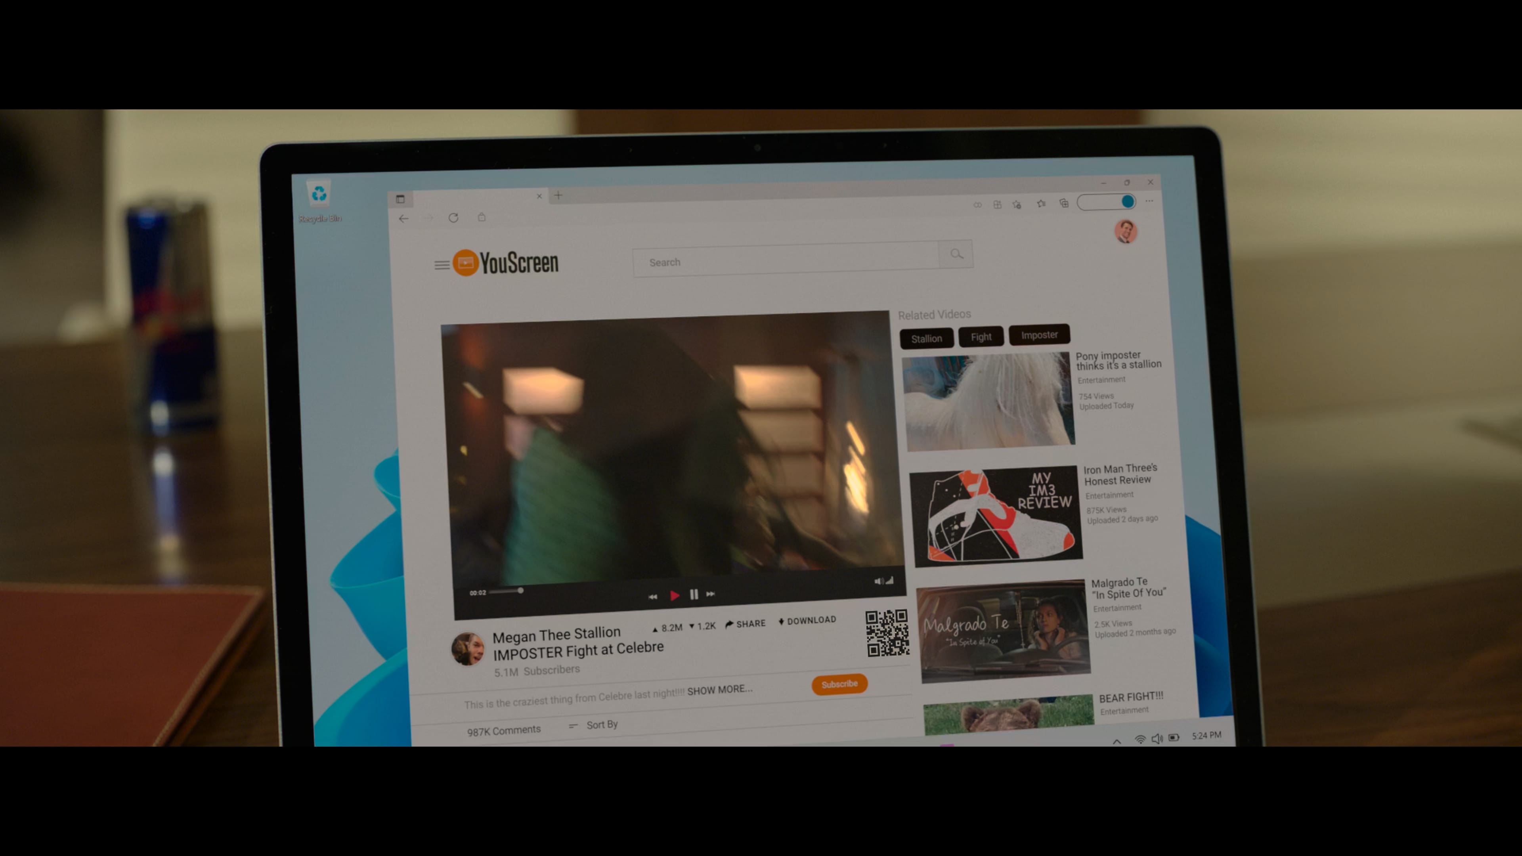Screen dimensions: 1522x856
Task: Click the '987K Comments' label
Action: click(504, 731)
